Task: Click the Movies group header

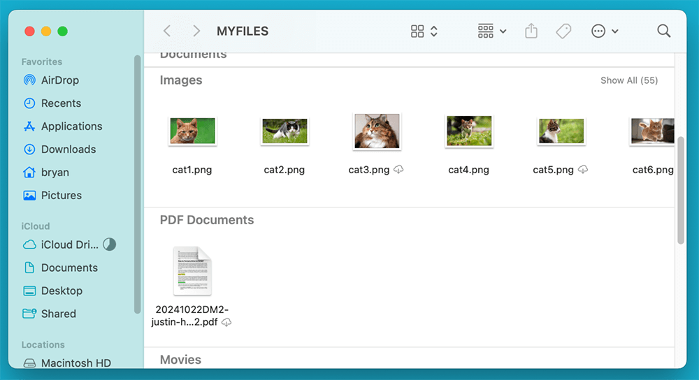Action: [x=180, y=360]
